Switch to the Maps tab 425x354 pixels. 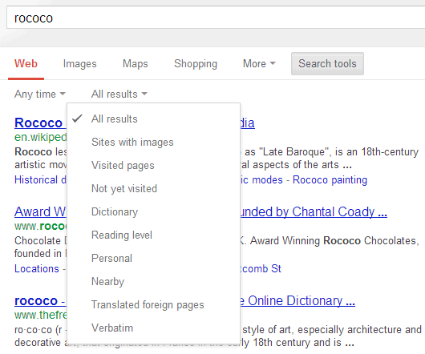tap(136, 64)
